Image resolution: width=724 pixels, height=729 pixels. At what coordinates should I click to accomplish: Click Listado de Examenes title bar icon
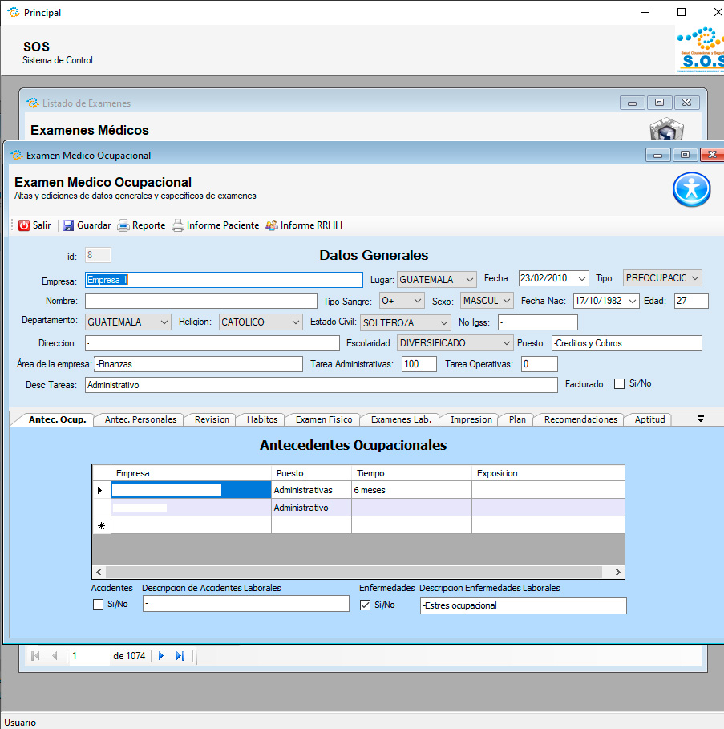(x=33, y=103)
